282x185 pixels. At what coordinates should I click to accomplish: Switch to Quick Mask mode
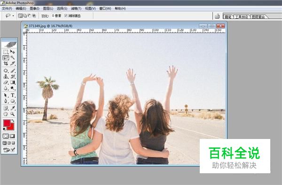coord(12,136)
